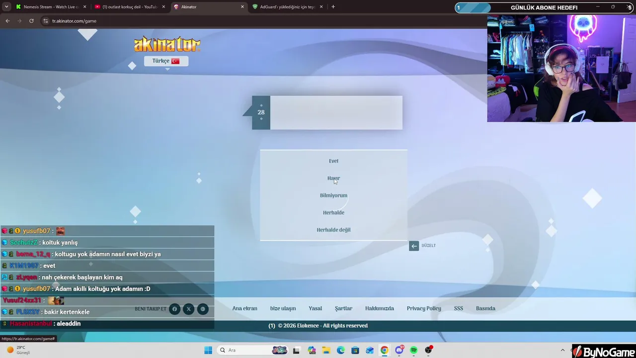Screen dimensions: 636x358
Task: Click the streamer webcam overlay
Action: (x=561, y=68)
